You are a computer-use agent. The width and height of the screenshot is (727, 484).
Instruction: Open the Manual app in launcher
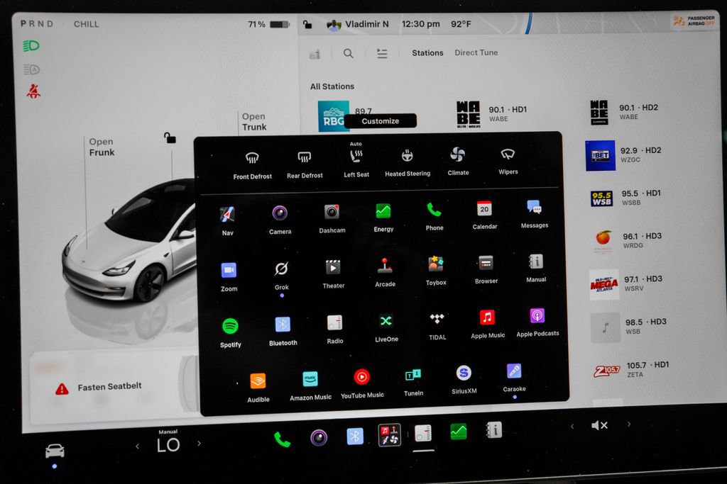536,267
